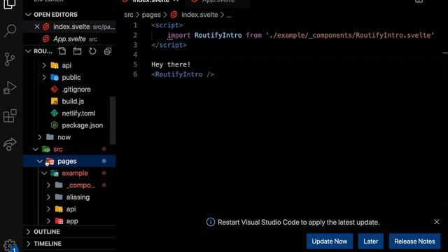Viewport: 448px width, 252px height.
Task: Click the explorer vertical scrollbar
Action: coord(113,120)
